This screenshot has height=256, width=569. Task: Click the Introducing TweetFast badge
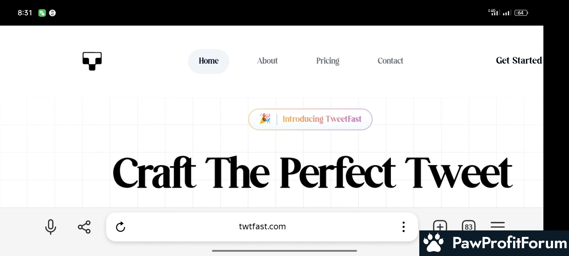tap(310, 119)
